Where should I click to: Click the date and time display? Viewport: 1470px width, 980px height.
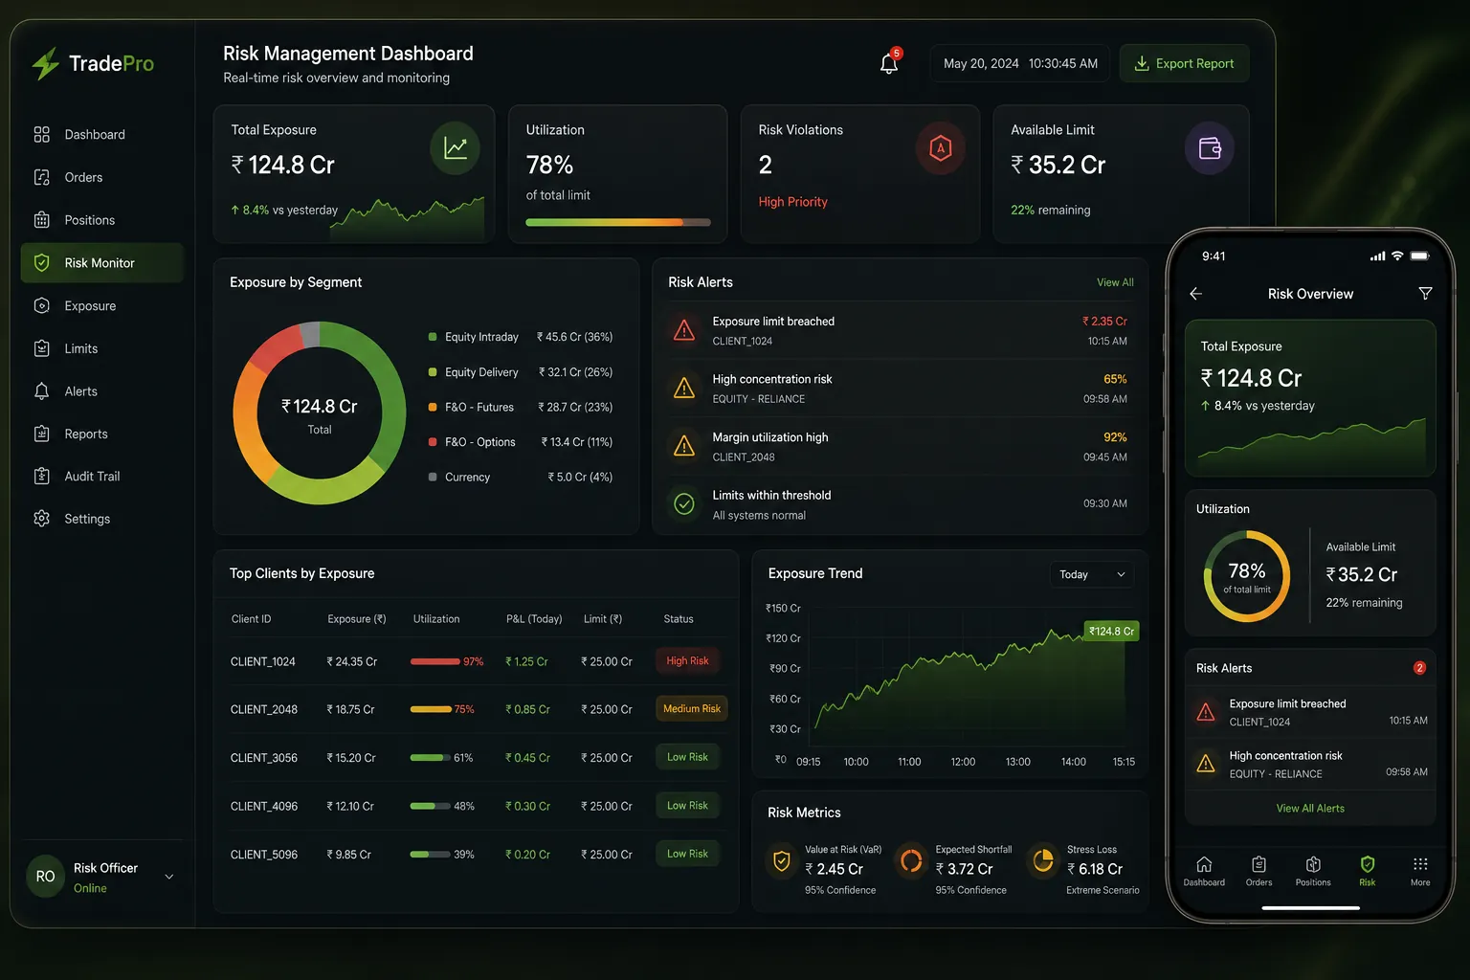[1020, 63]
